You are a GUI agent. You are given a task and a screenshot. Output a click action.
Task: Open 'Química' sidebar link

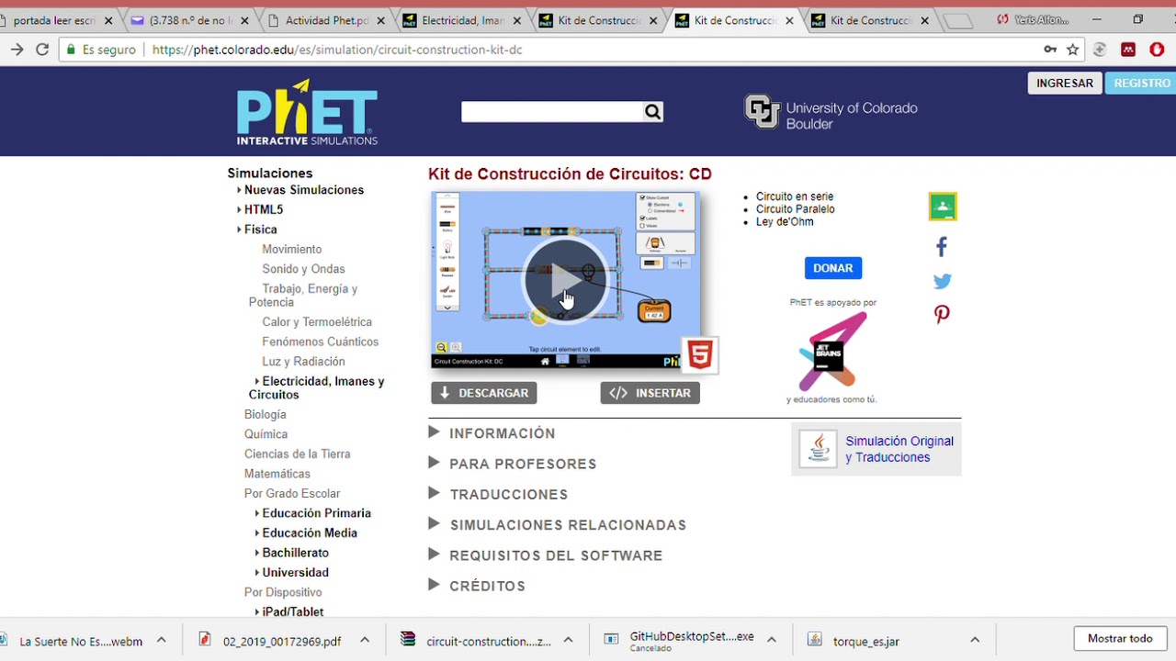click(x=266, y=434)
